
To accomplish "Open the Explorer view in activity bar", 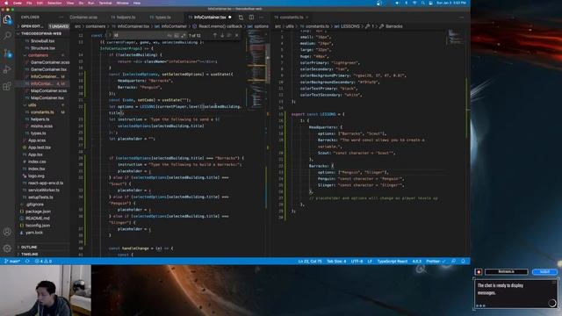I will click(x=7, y=19).
